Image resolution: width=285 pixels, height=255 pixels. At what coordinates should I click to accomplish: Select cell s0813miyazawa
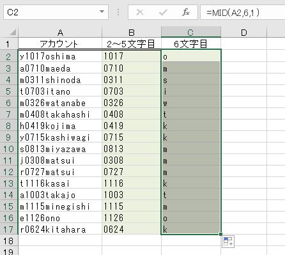[x=60, y=149]
